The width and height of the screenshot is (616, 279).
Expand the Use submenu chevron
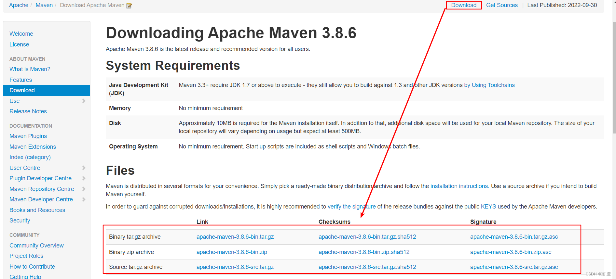(84, 101)
